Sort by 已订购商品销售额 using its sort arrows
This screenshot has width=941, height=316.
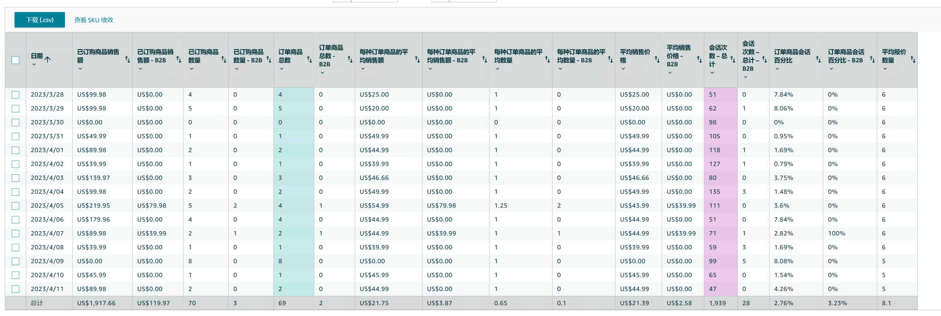[127, 59]
